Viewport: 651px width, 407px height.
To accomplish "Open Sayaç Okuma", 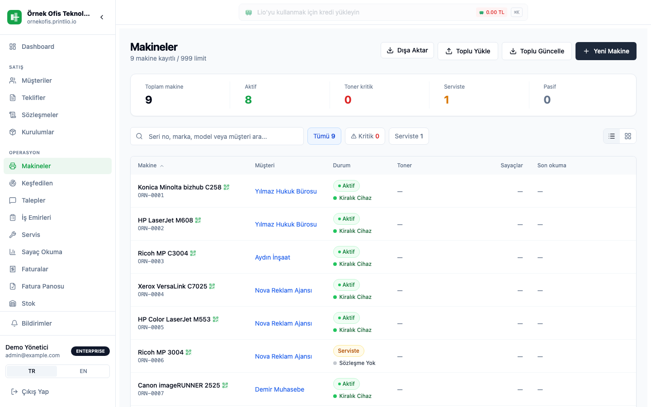I will click(57, 252).
